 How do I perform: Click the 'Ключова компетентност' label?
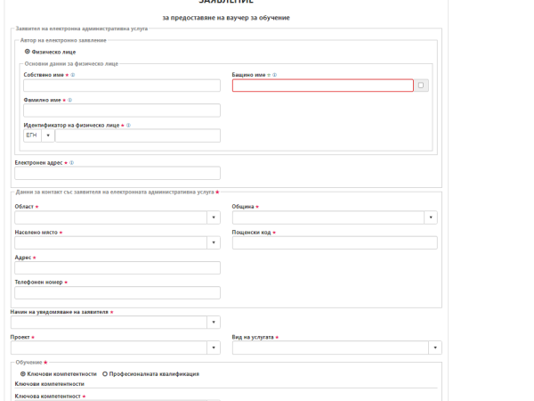48,397
